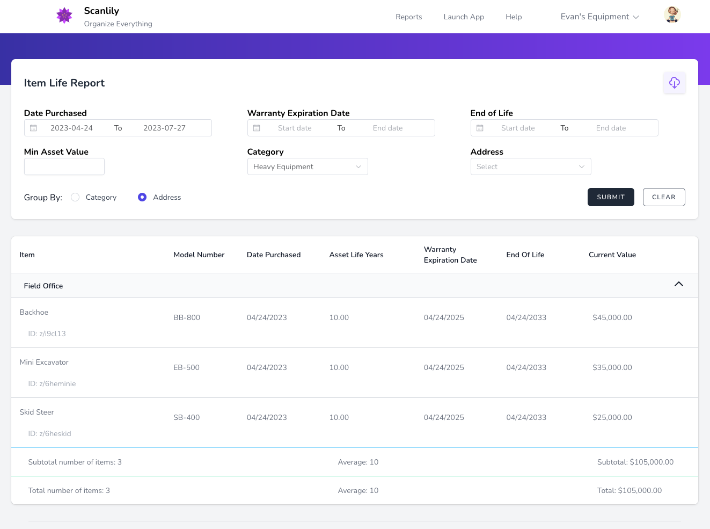The width and height of the screenshot is (710, 529).
Task: Click the End of Life calendar icon
Action: pyautogui.click(x=480, y=128)
